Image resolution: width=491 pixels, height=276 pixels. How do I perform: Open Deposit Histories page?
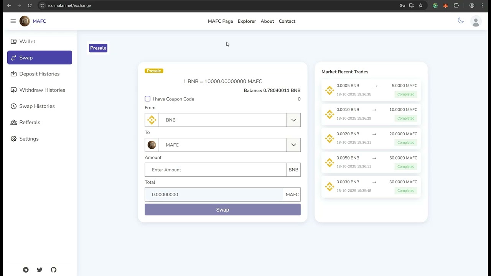(x=40, y=74)
